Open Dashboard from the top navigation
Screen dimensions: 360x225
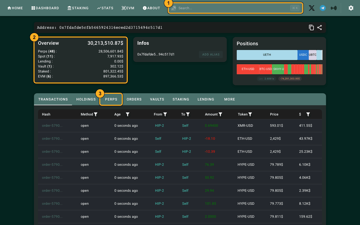pos(45,8)
